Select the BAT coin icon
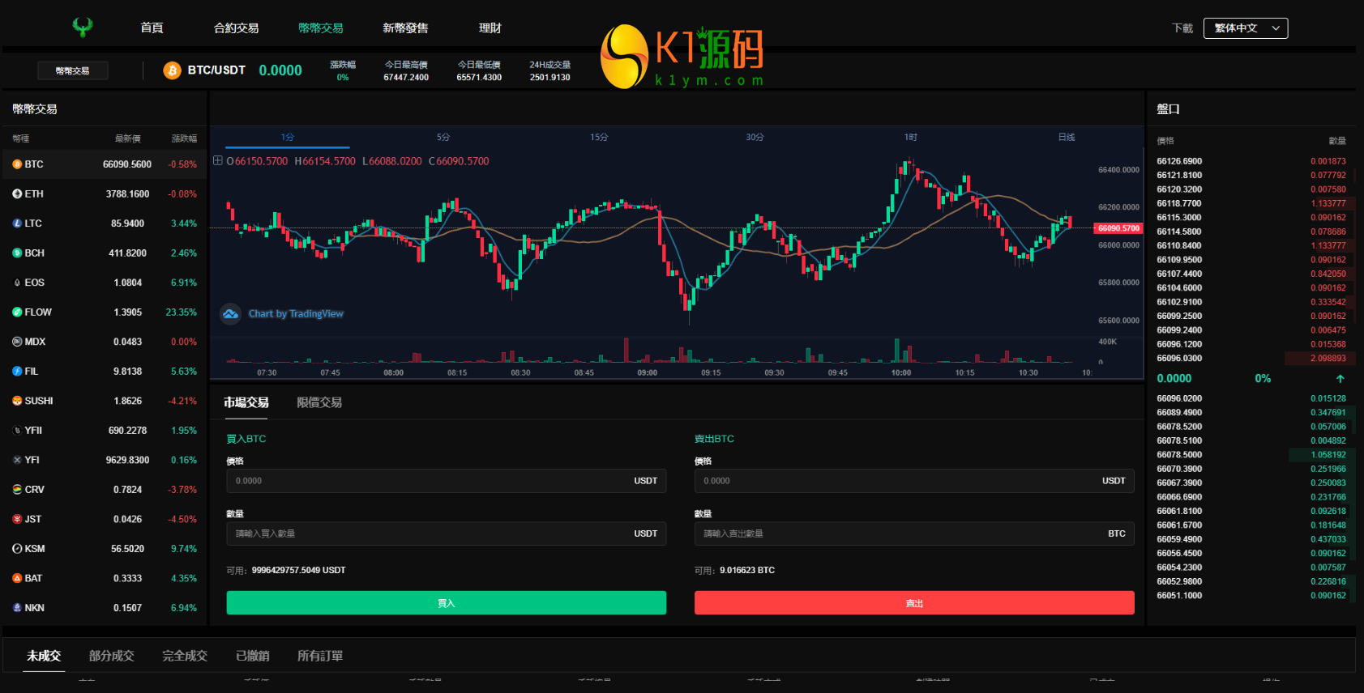1364x693 pixels. [x=17, y=578]
